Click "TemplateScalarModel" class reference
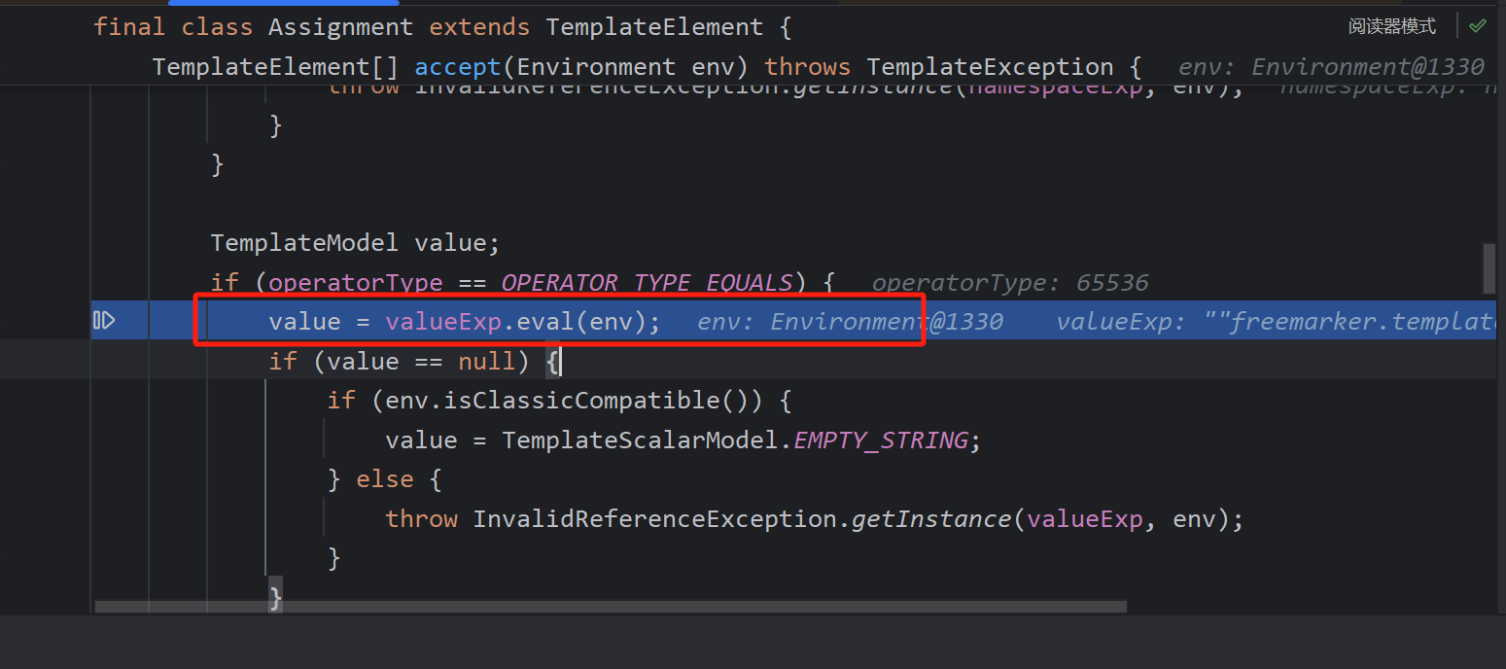The height and width of the screenshot is (669, 1506). tap(640, 440)
